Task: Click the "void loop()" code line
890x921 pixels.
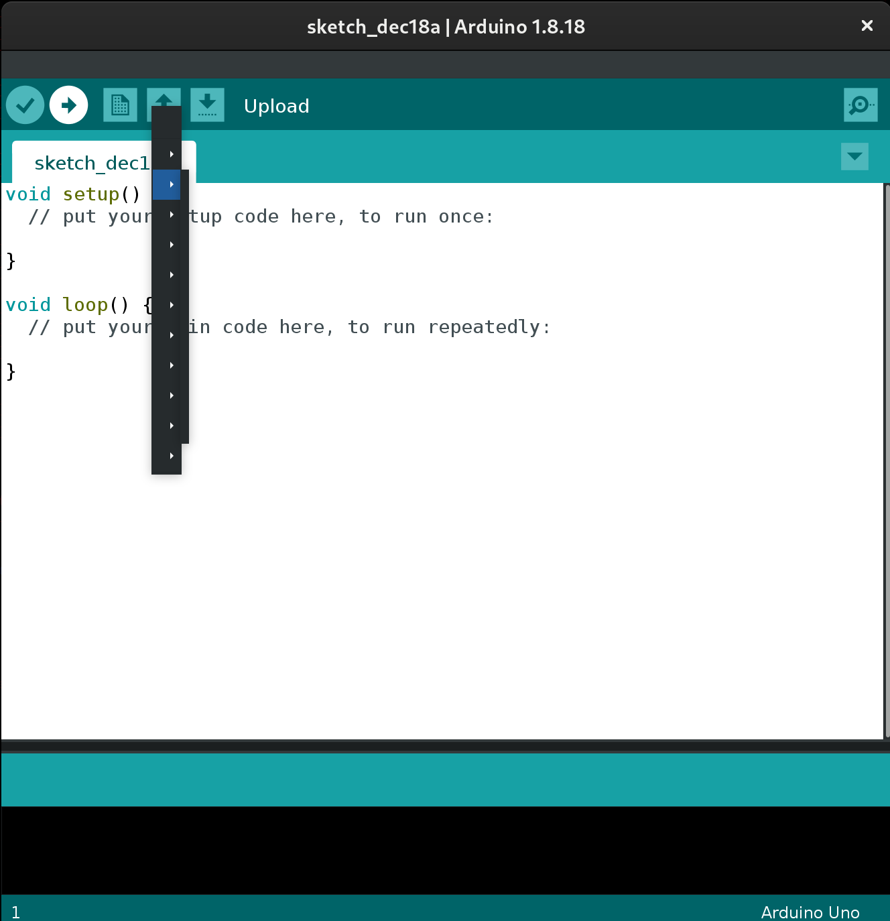Action: point(80,305)
